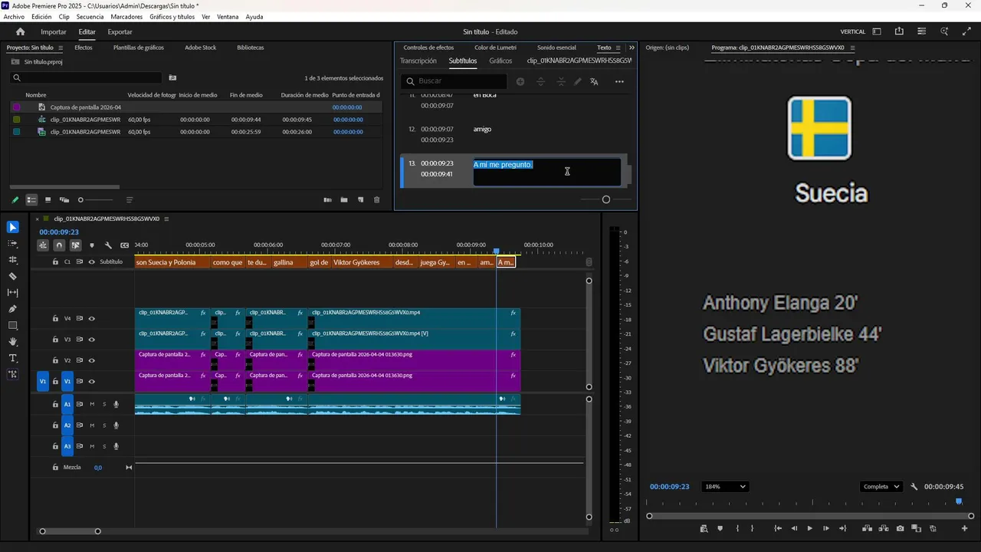Click the Exportar workspace button

point(120,32)
